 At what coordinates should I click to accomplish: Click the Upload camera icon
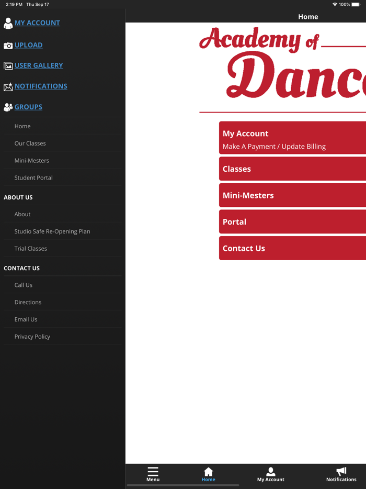pos(8,46)
